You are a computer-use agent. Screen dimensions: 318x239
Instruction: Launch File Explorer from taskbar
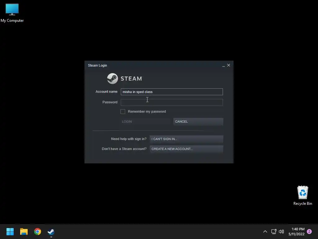[24, 232]
